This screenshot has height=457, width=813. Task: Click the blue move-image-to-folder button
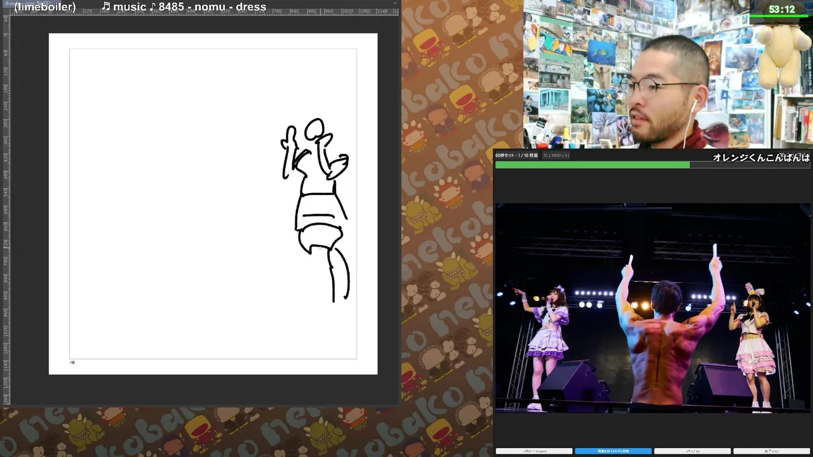[613, 451]
